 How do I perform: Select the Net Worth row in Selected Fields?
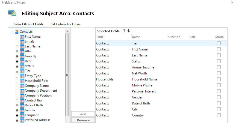pos(161,73)
